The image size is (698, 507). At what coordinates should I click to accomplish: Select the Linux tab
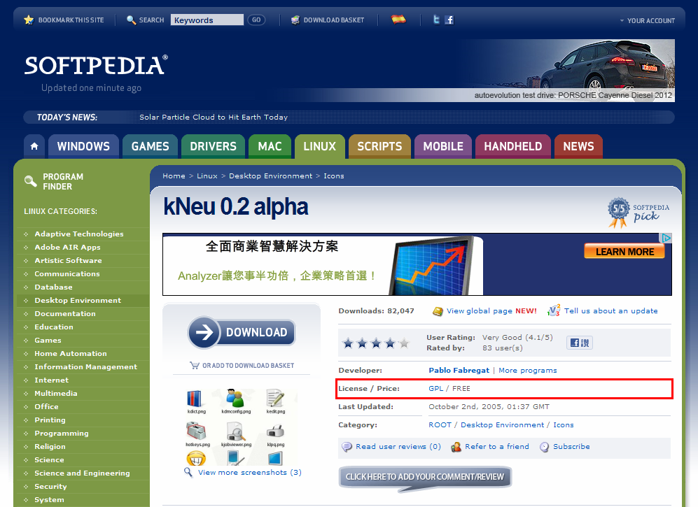[x=320, y=146]
